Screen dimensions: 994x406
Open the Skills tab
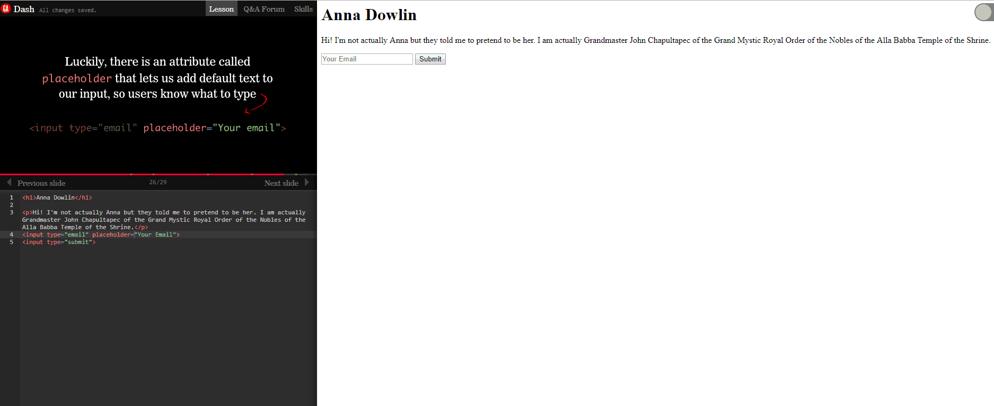pyautogui.click(x=303, y=8)
